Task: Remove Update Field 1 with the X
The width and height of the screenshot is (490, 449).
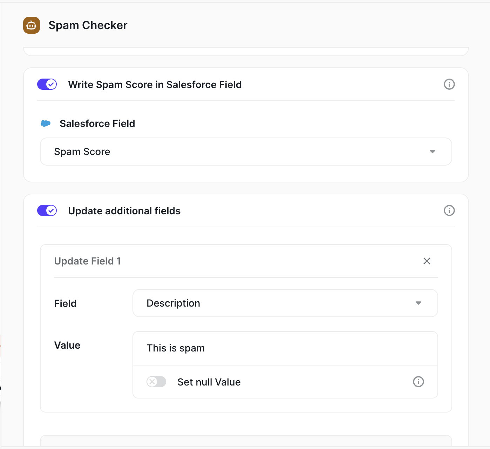Action: tap(427, 261)
